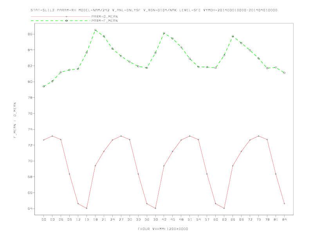Click x-axis tick label 45
310x239 pixels.
tap(173, 219)
